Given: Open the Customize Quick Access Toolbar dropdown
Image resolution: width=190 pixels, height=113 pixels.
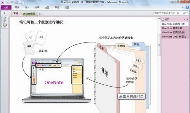Looking at the screenshot, I should pyautogui.click(x=25, y=3).
